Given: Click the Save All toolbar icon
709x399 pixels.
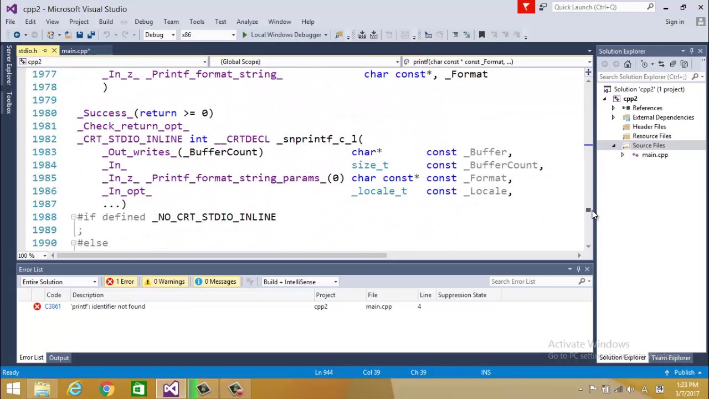Looking at the screenshot, I should (x=91, y=35).
